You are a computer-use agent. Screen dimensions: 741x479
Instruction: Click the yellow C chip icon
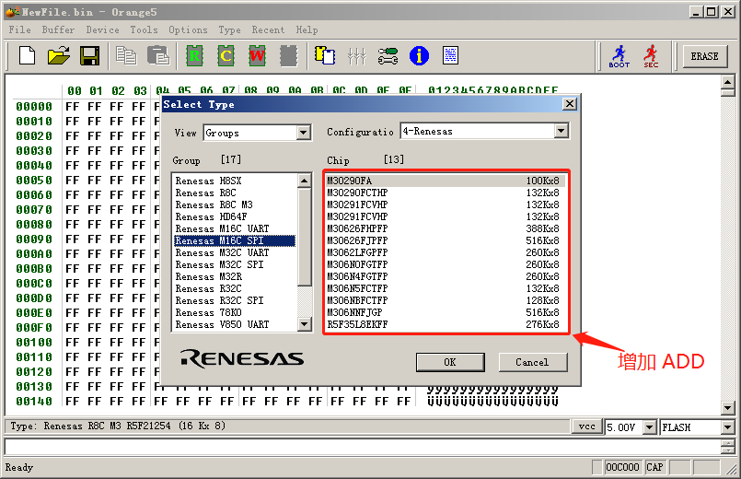click(226, 56)
